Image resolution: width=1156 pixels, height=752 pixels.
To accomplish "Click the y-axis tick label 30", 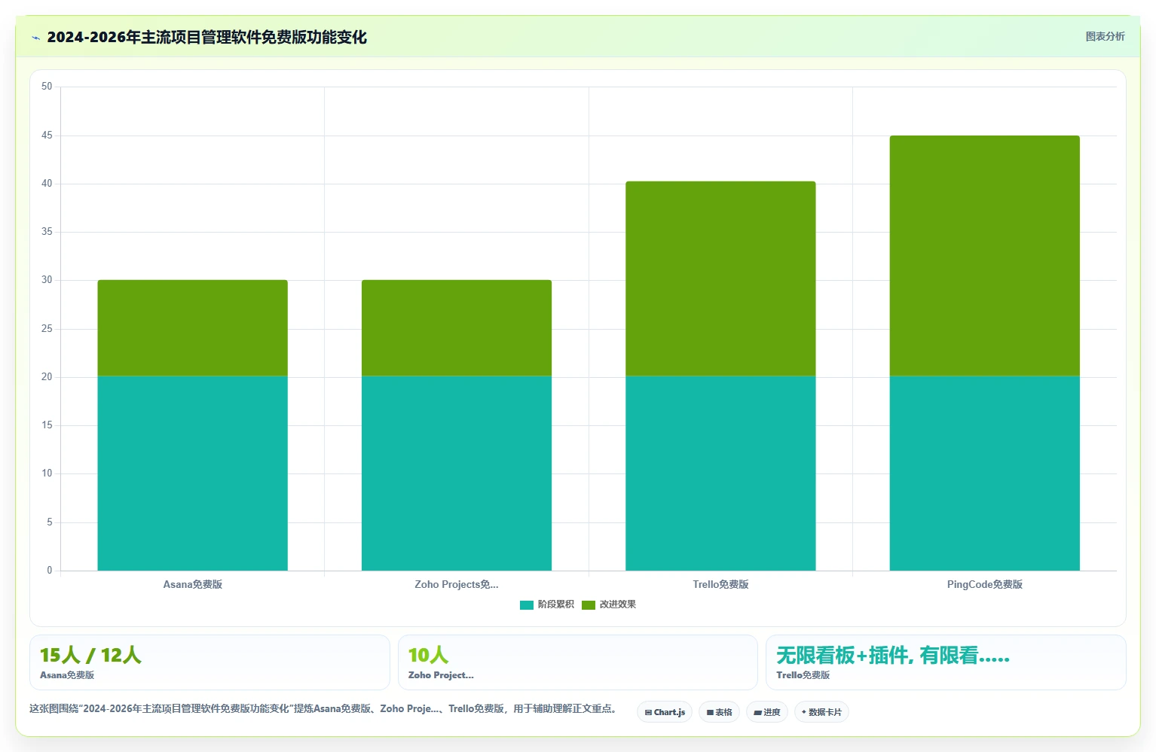I will point(47,280).
